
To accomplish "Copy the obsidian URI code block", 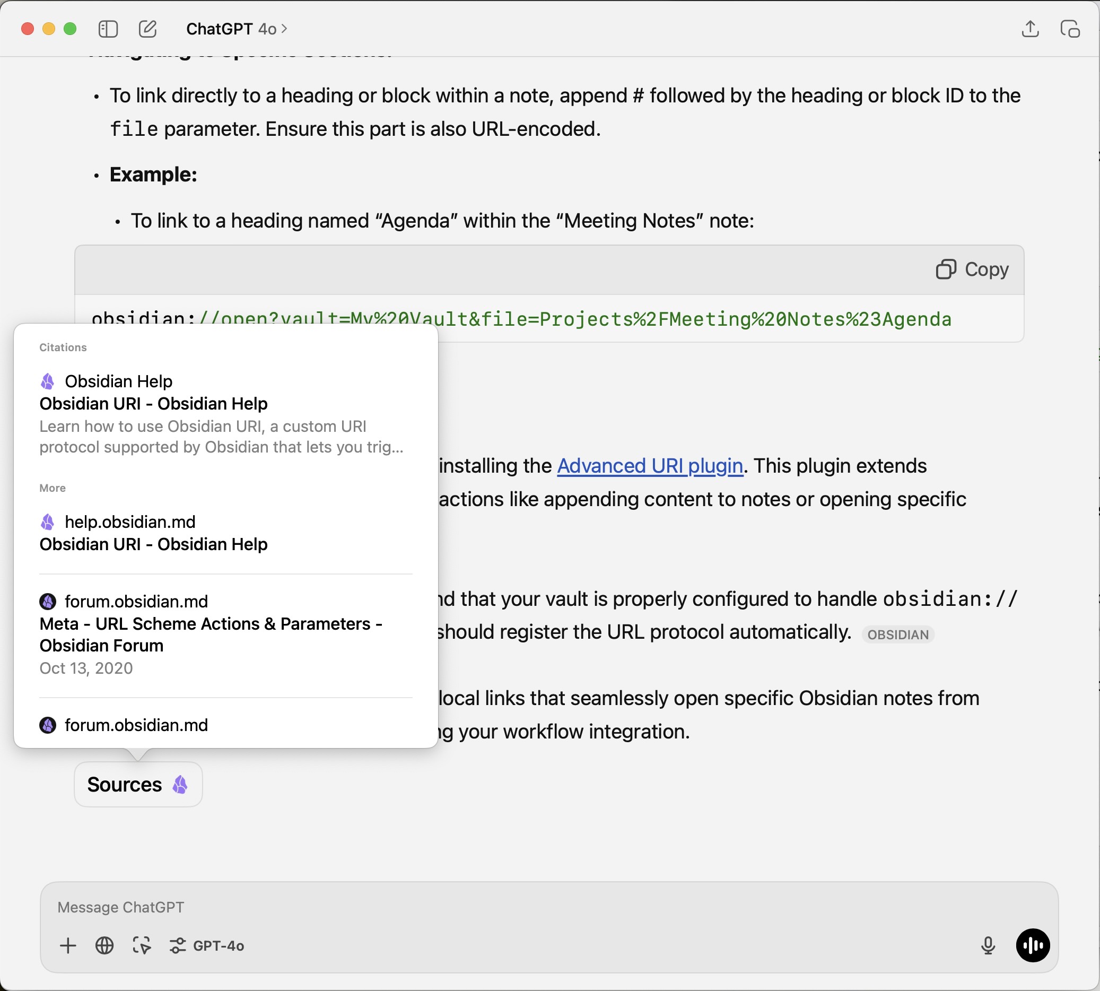I will pos(973,269).
